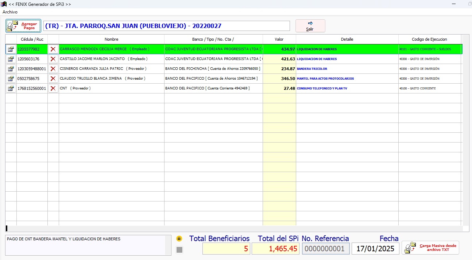Click the Fecha field showing 17/01/2025

tap(375, 249)
